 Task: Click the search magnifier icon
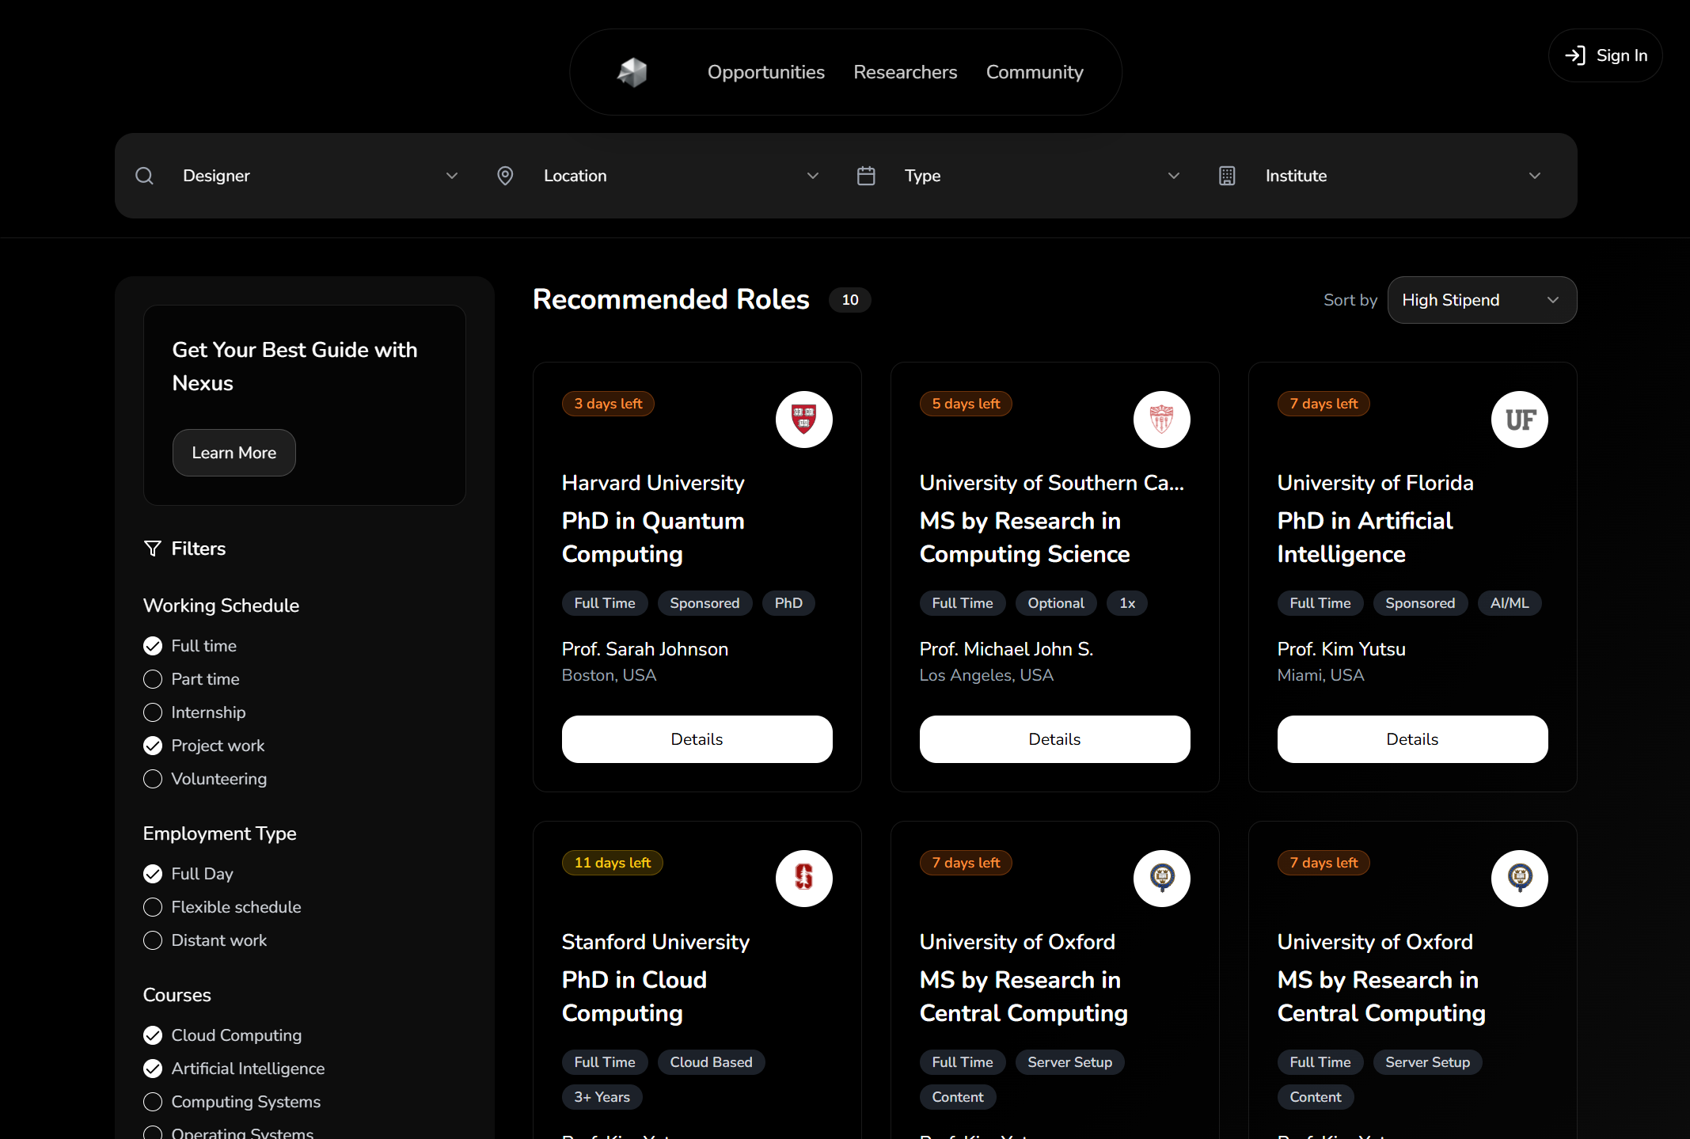[x=145, y=175]
